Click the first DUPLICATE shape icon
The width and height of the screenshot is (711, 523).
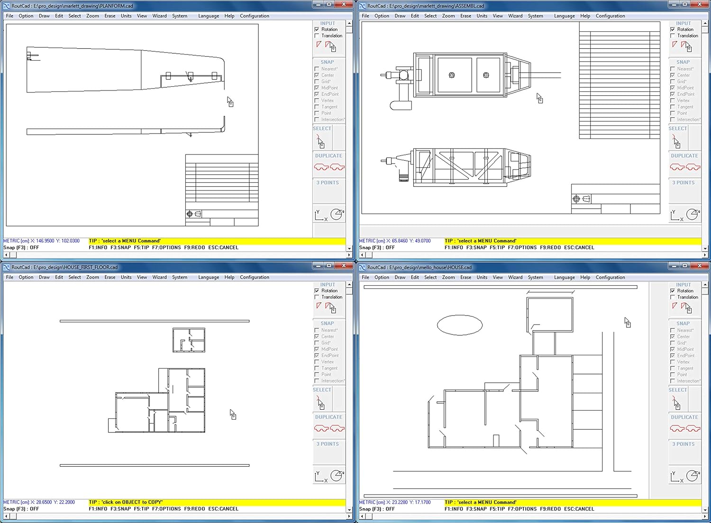(321, 167)
